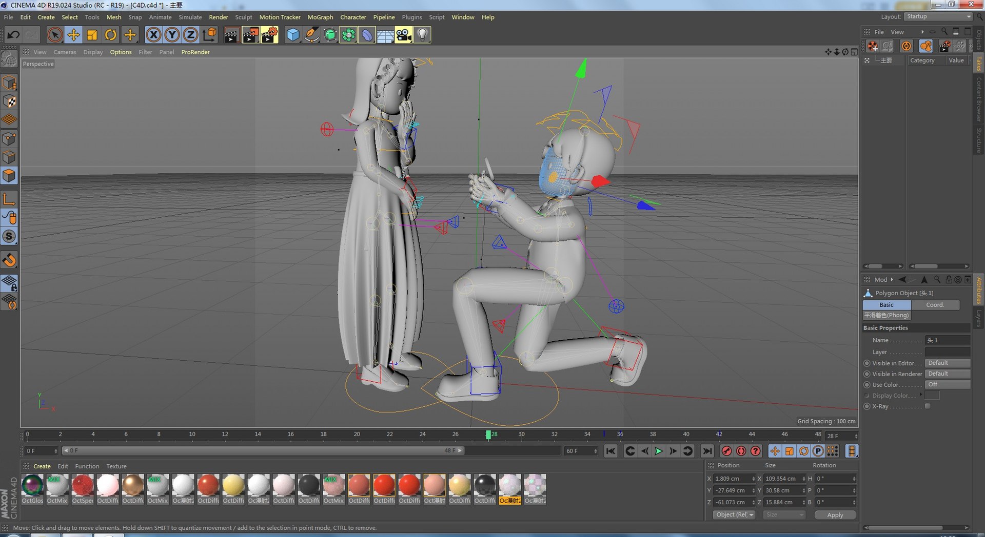Click Make Editable icon in left toolbar
Viewport: 985px width, 537px height.
[x=9, y=59]
